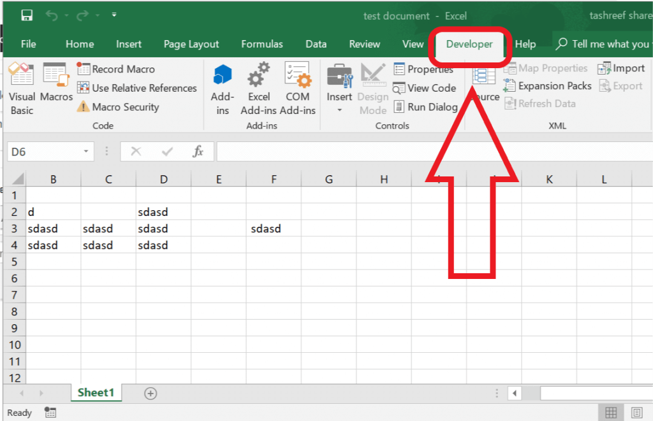The width and height of the screenshot is (653, 421).
Task: Open control Properties
Action: (423, 69)
